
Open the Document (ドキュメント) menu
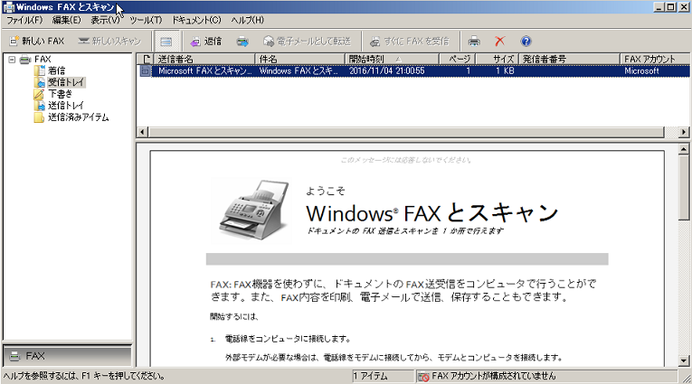tap(196, 20)
